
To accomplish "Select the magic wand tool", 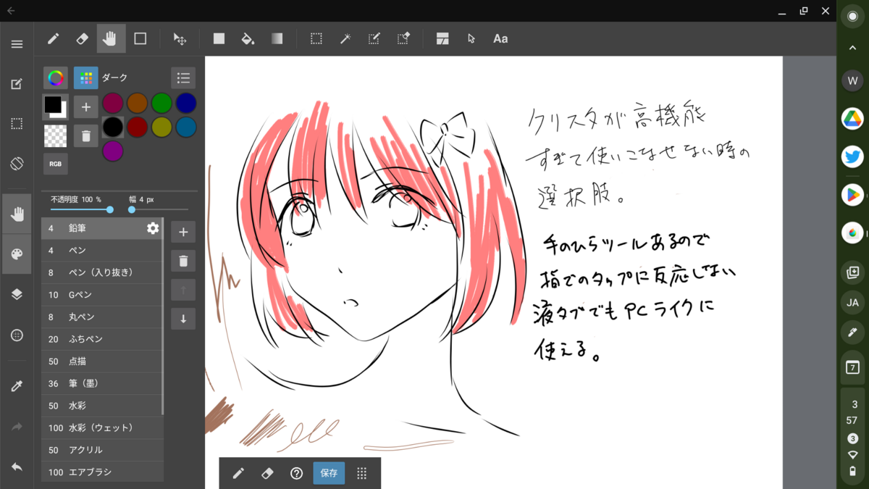I will tap(345, 38).
